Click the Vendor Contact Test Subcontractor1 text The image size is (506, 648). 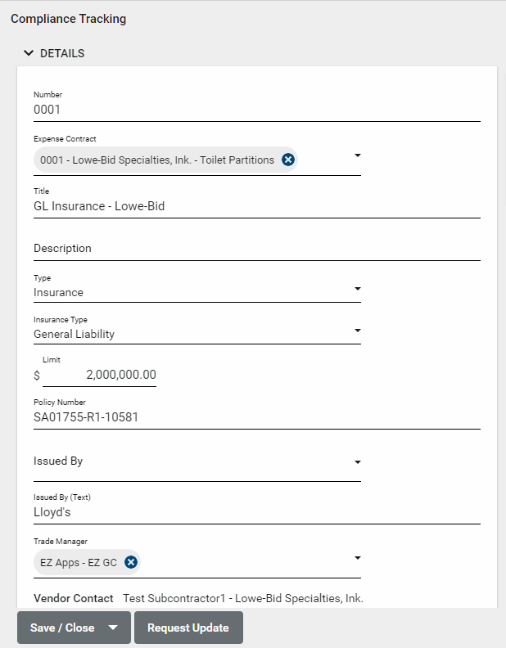coord(242,598)
